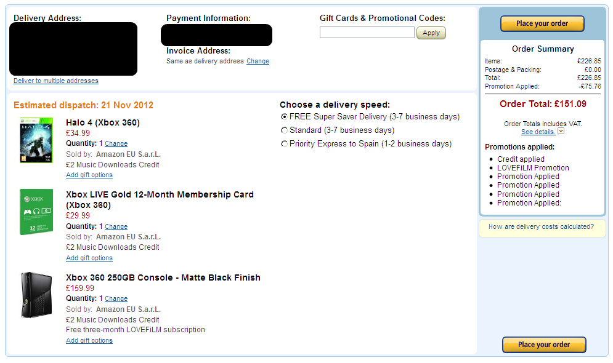Open Deliver to multiple addresses link
The height and width of the screenshot is (363, 613).
56,81
